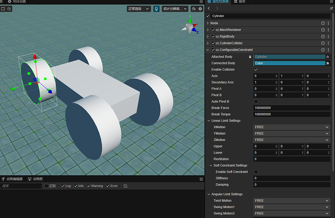Open the Twist Motion dropdown
Image resolution: width=335 pixels, height=218 pixels.
click(x=291, y=201)
